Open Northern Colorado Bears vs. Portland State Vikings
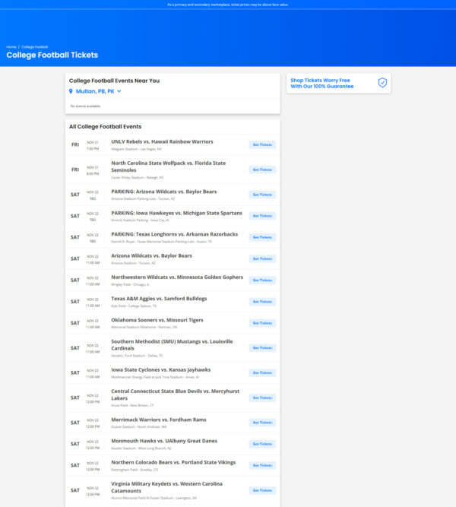The height and width of the screenshot is (507, 456). pyautogui.click(x=173, y=462)
